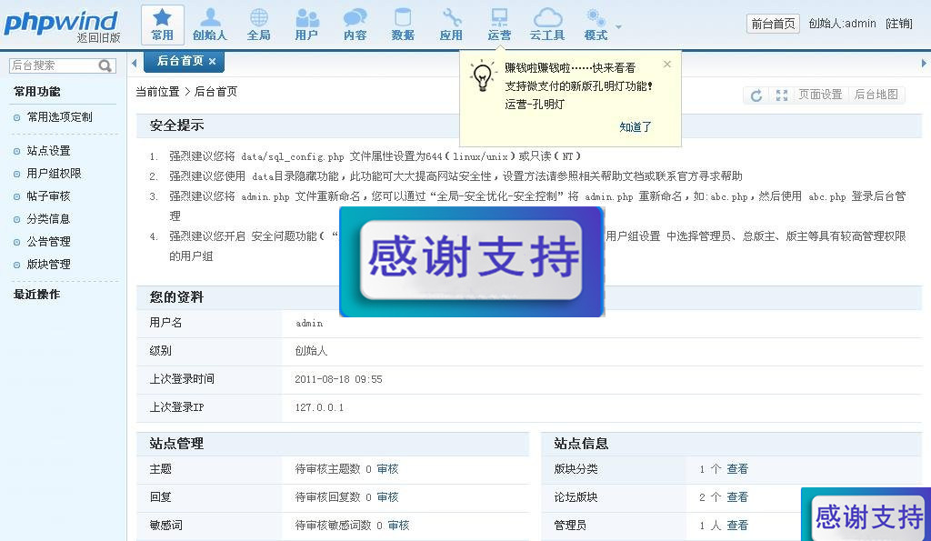This screenshot has height=541, width=931.
Task: Click the 最近操作 sidebar heading
Action: (36, 295)
